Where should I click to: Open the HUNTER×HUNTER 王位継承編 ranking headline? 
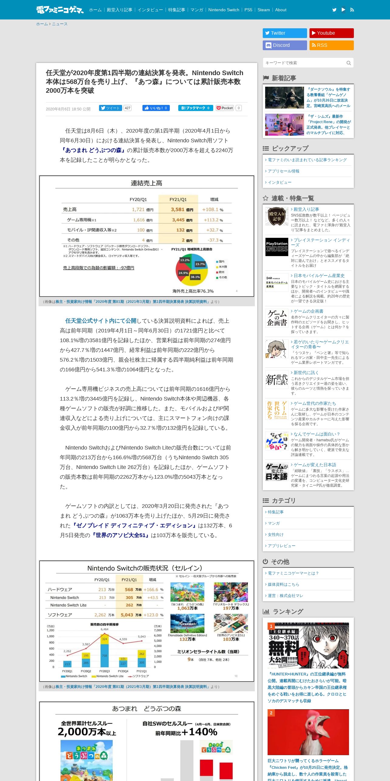point(307,687)
